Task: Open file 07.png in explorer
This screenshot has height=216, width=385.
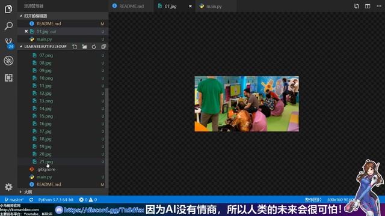Action: click(x=61, y=55)
